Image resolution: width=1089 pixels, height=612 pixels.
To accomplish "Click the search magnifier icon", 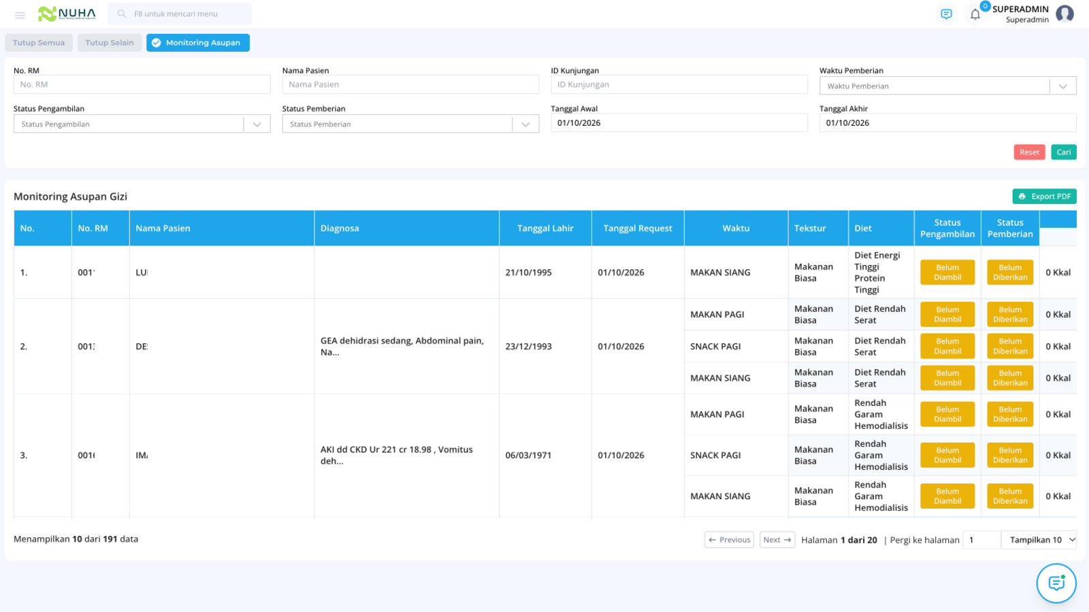I will point(122,14).
